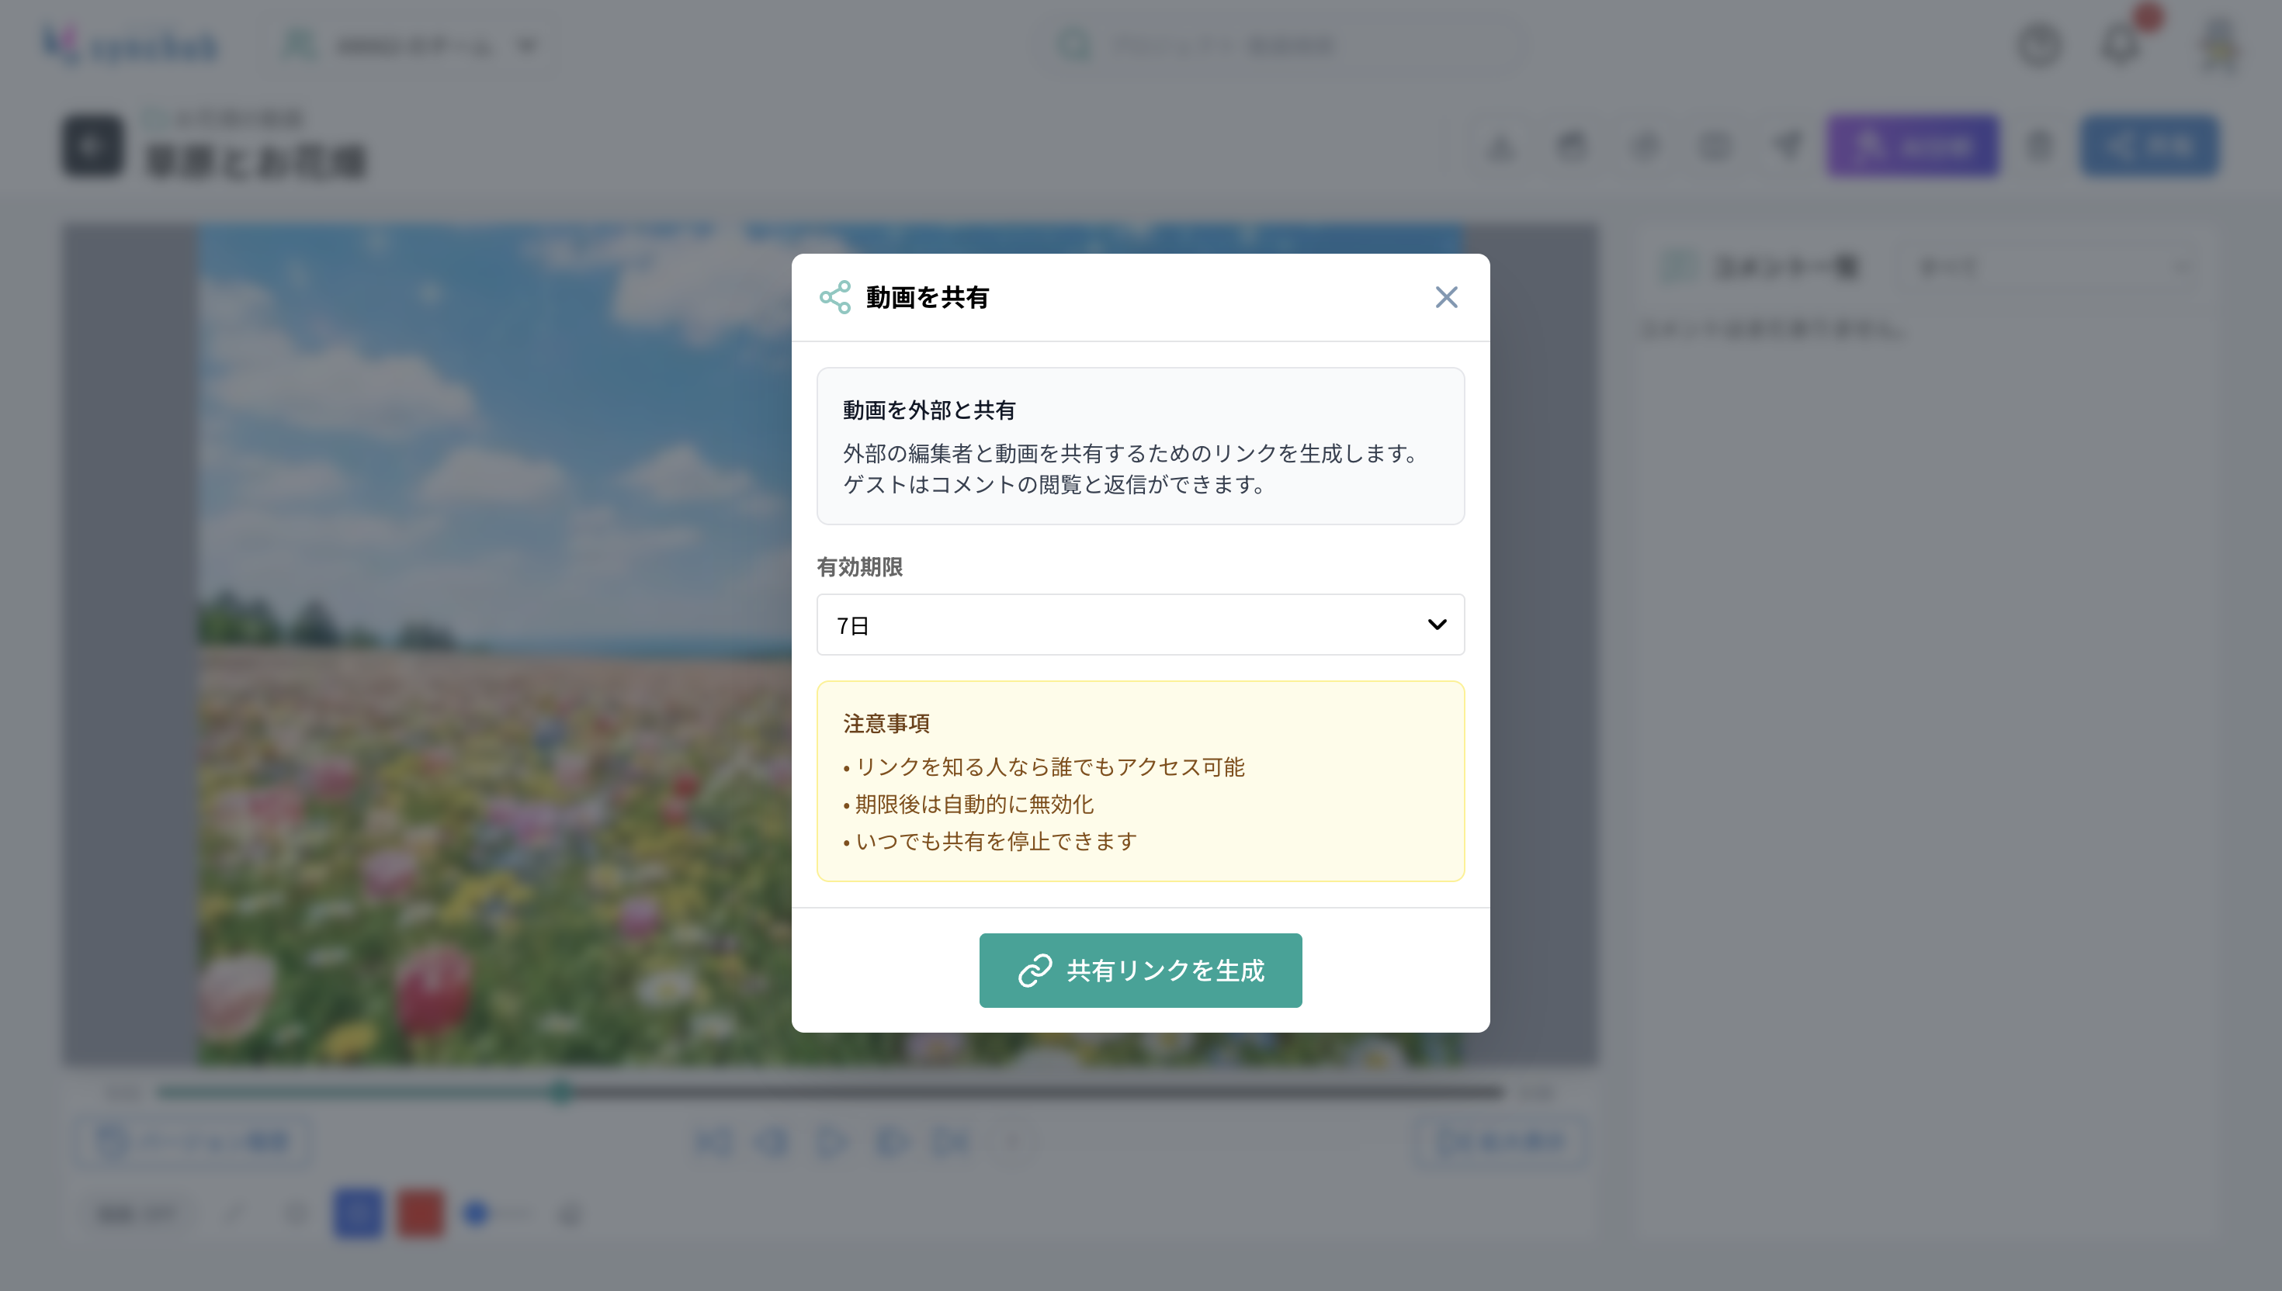The width and height of the screenshot is (2282, 1291).
Task: Open the user avatar menu
Action: tap(2220, 44)
